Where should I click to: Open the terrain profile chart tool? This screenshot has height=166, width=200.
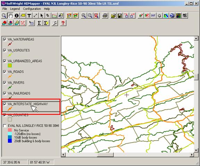click(54, 16)
